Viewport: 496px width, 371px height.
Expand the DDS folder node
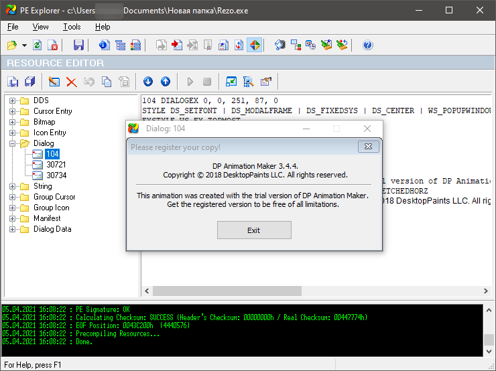[12, 101]
